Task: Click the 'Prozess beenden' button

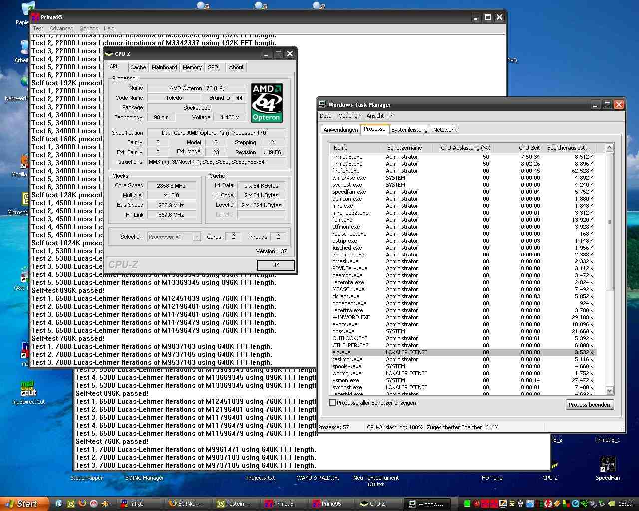Action: [x=590, y=405]
